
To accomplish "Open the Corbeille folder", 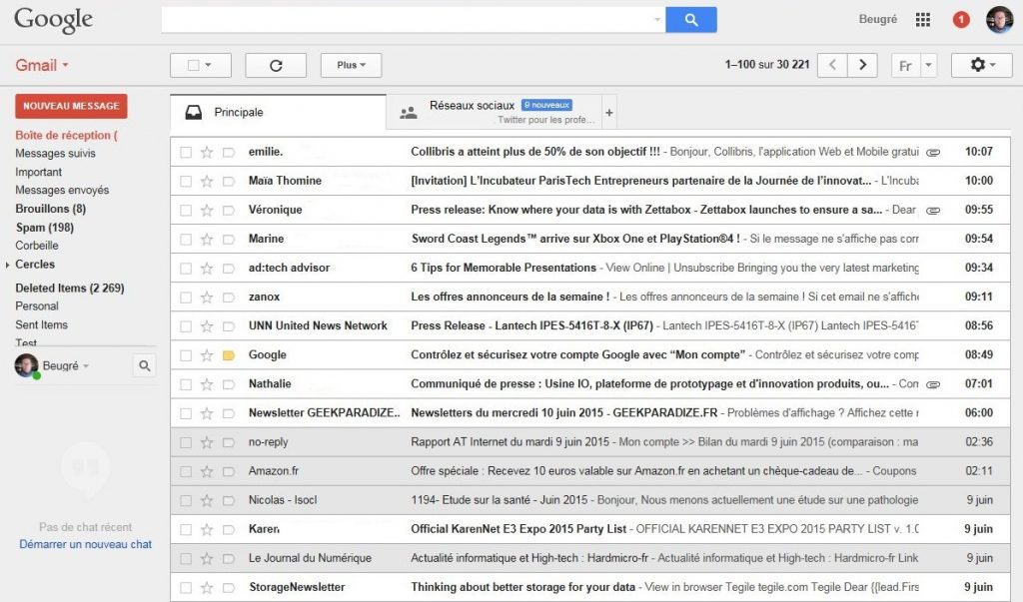I will 37,246.
